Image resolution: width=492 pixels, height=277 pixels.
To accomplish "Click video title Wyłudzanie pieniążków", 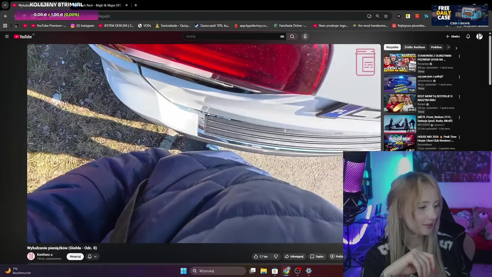I will click(x=62, y=248).
